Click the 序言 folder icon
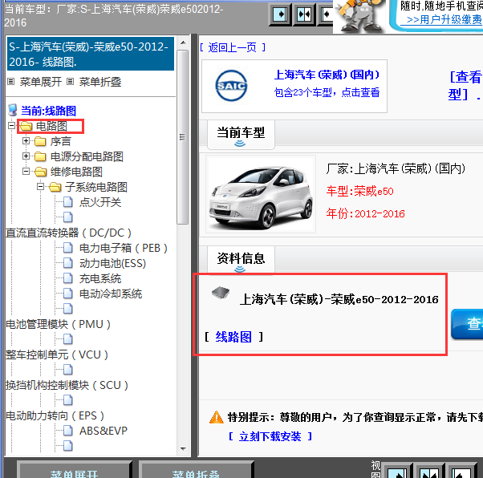Viewport: 483px width, 478px height. point(40,141)
